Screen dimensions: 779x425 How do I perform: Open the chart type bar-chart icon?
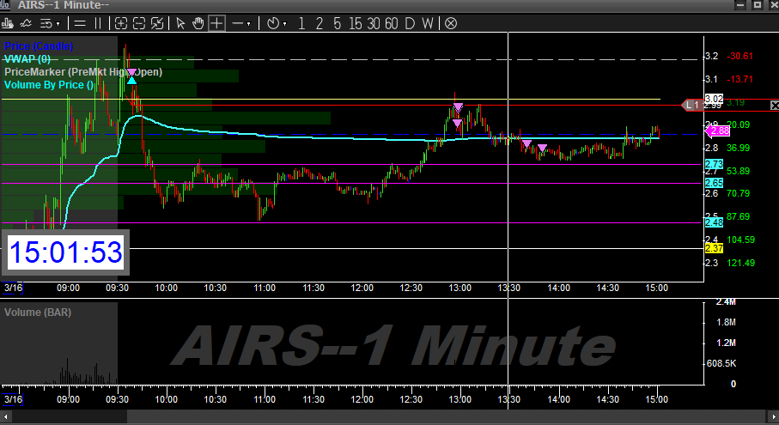8,23
